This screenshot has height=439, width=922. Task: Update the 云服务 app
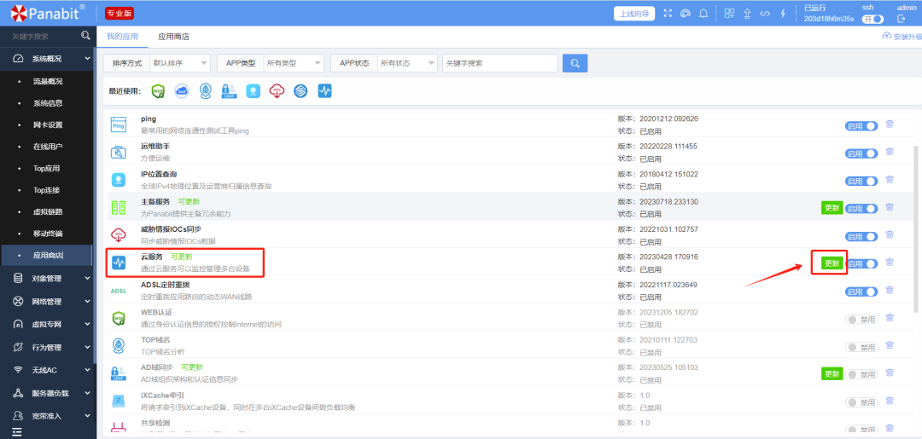click(x=832, y=263)
